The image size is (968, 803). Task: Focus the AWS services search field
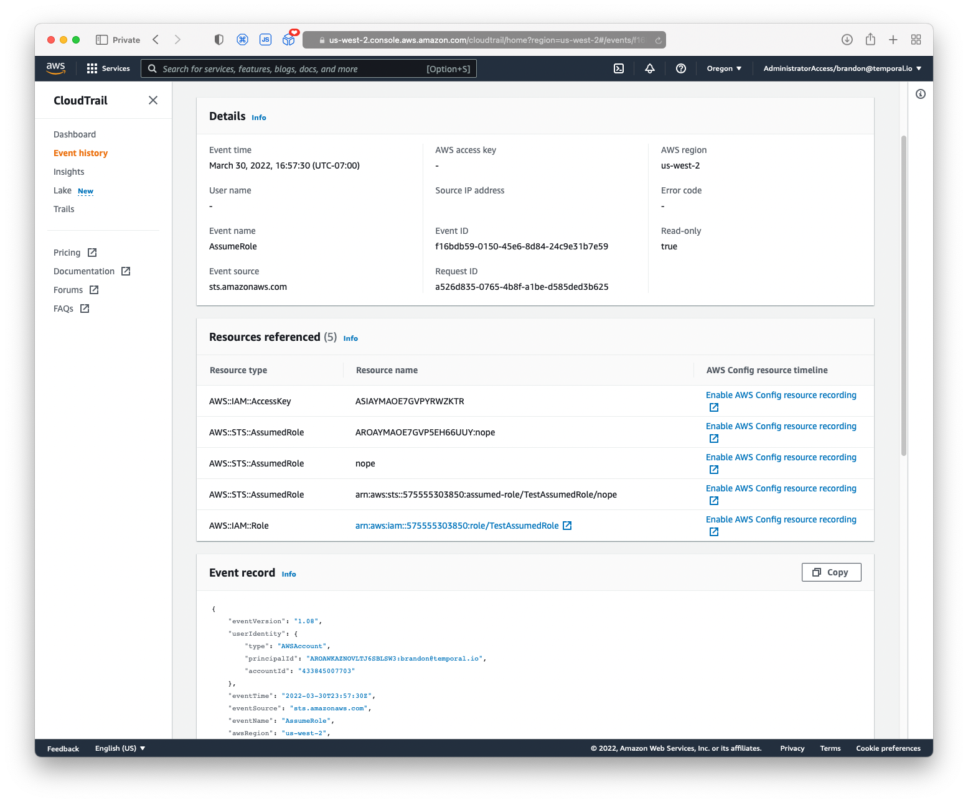309,68
